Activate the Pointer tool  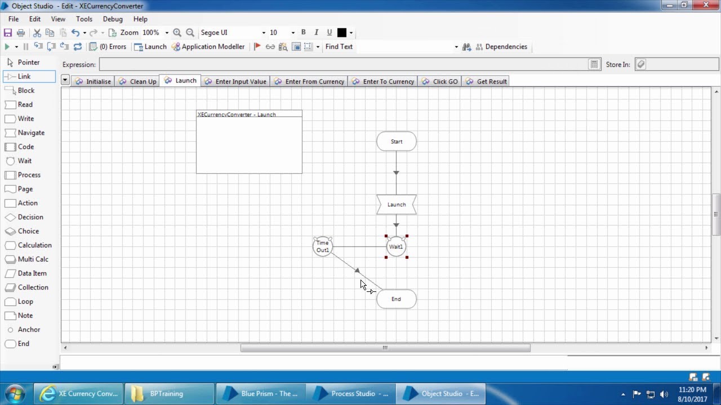click(x=23, y=62)
